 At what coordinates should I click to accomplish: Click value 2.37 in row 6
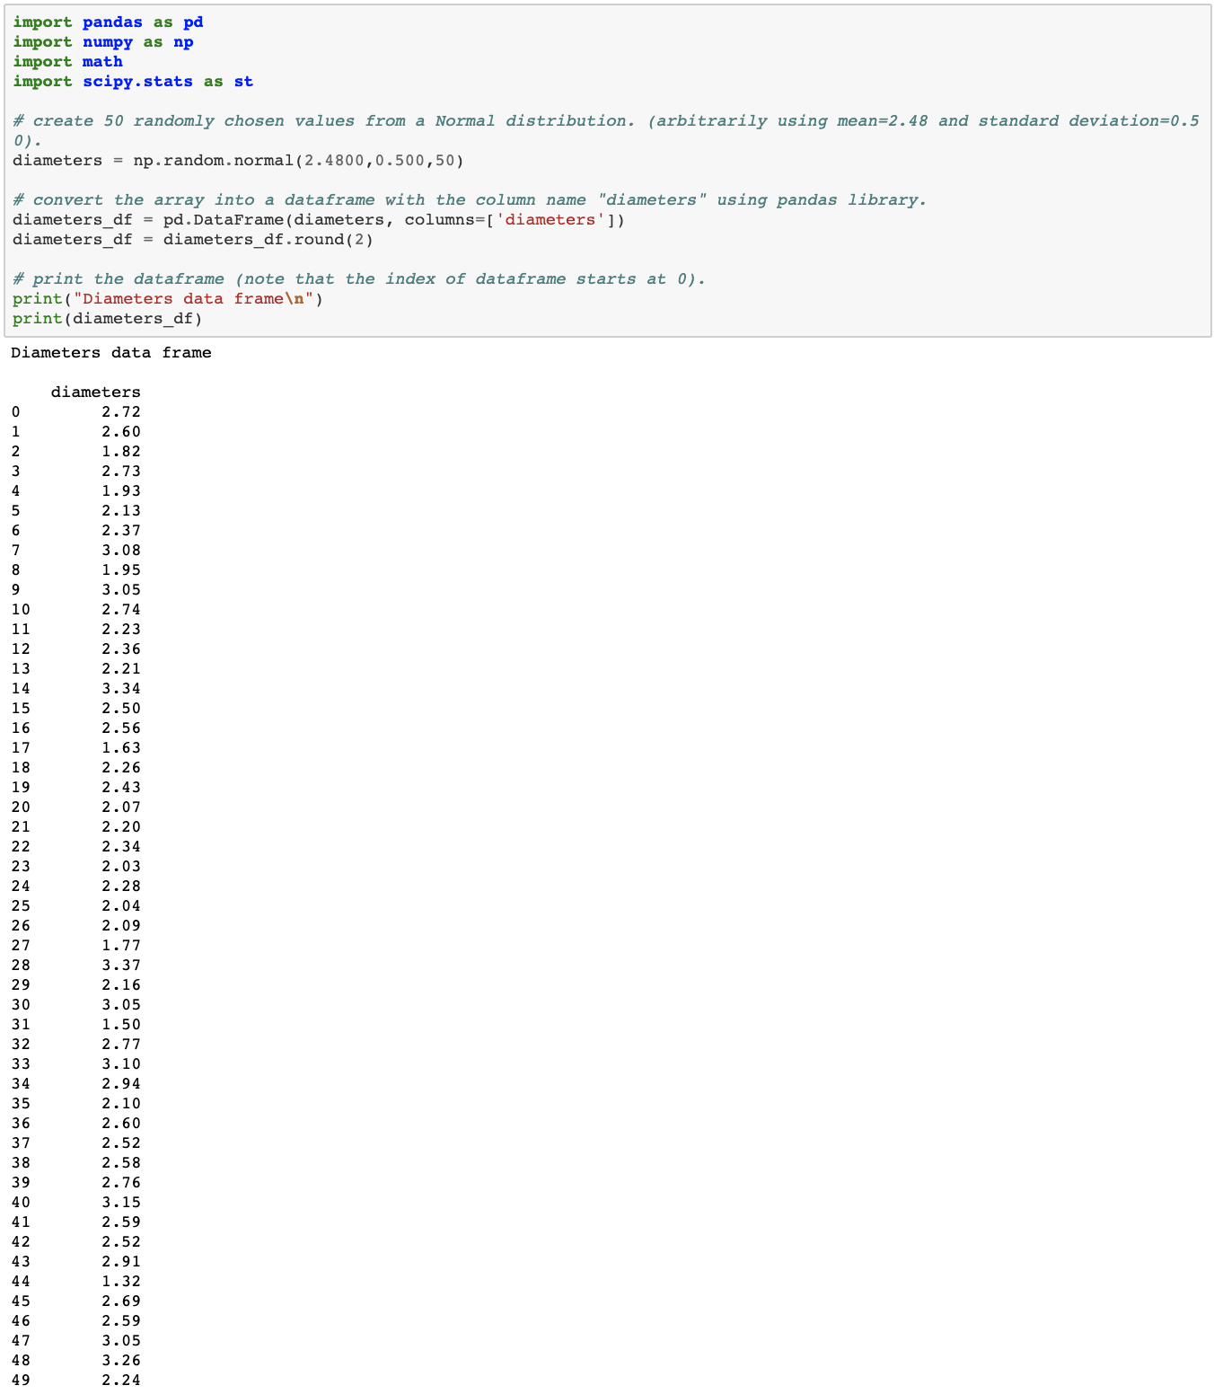(121, 531)
